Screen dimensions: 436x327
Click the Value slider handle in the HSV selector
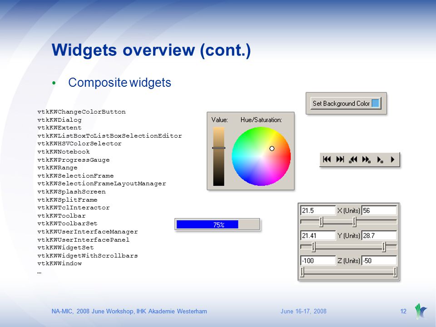218,148
